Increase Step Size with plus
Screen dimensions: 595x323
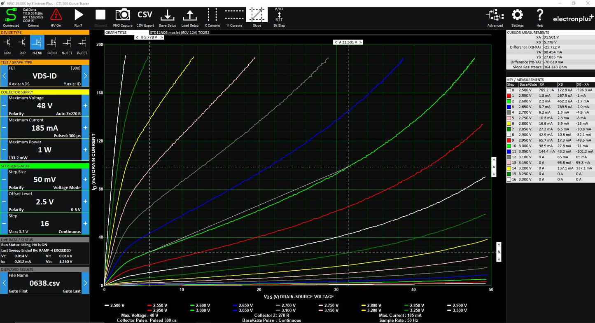[x=85, y=180]
